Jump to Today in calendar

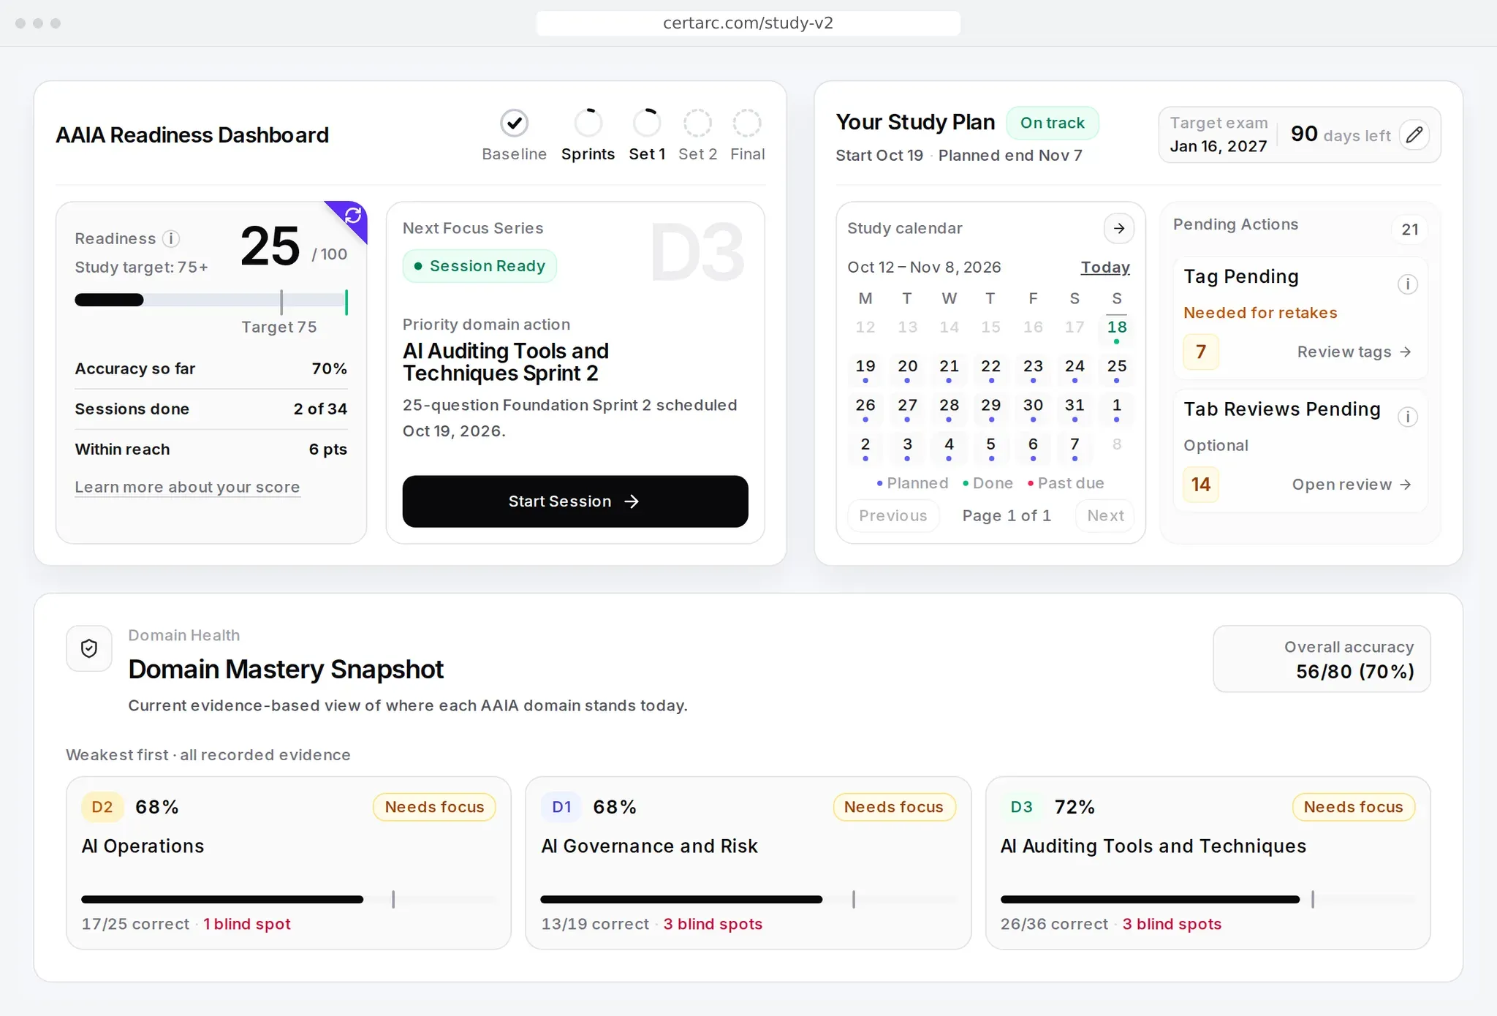point(1105,268)
